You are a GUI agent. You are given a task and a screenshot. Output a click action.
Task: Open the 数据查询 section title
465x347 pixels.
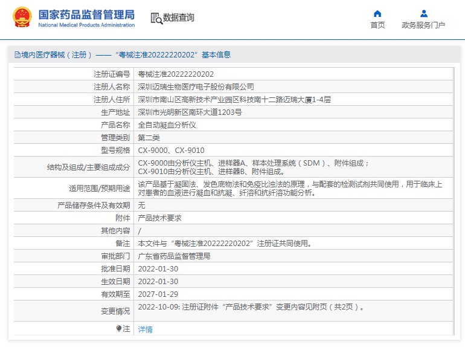179,18
